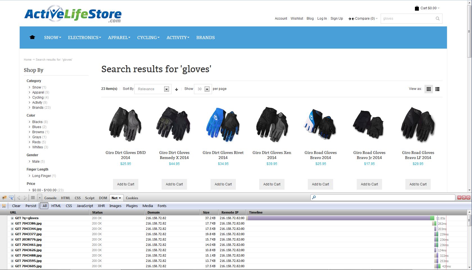472x270 pixels.
Task: Open Firebug tab list dropdown arrow
Action: [x=40, y=198]
